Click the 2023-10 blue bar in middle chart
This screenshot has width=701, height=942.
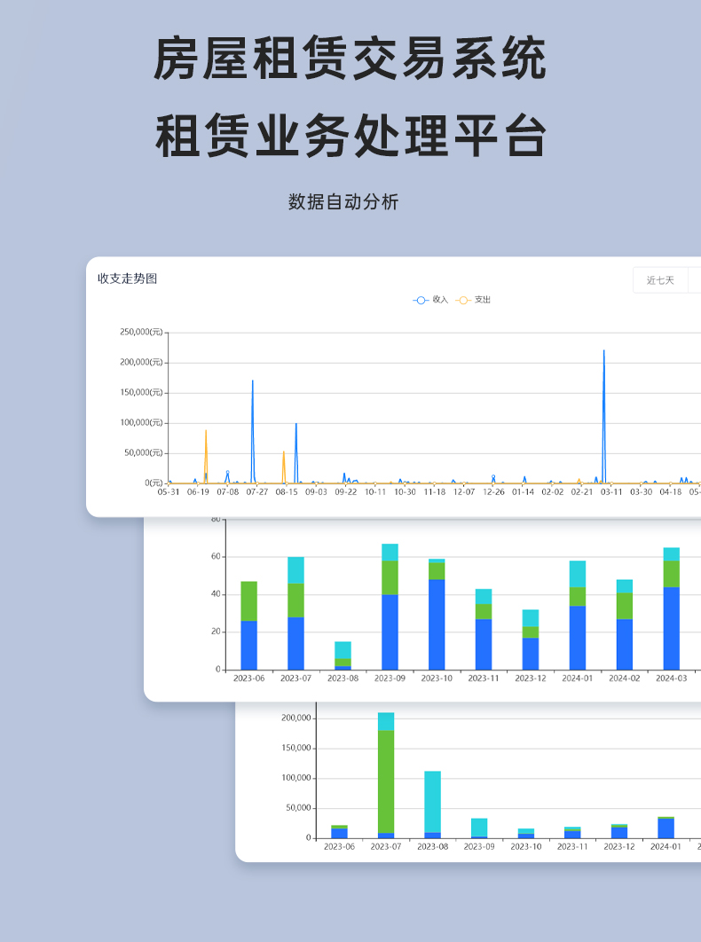point(437,625)
